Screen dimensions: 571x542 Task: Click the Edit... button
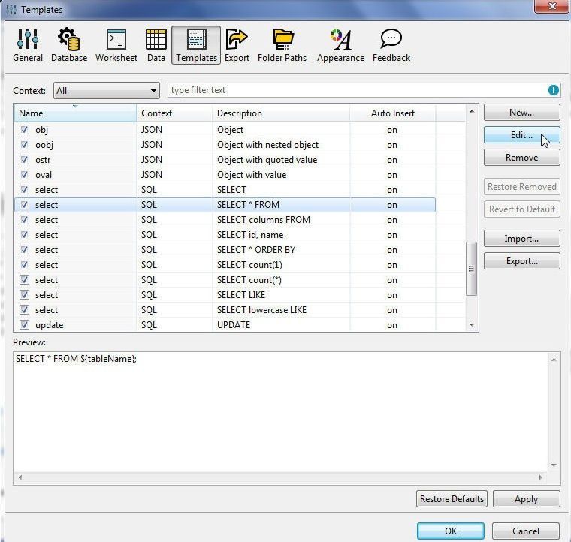coord(522,135)
